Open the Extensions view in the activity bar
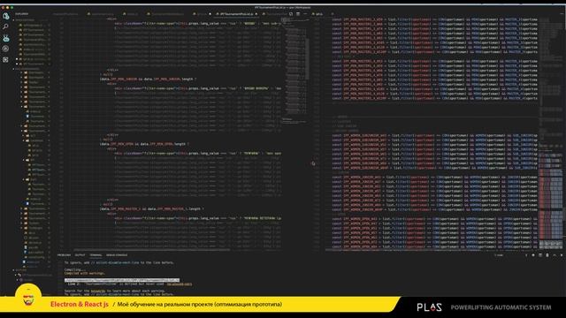566x318 pixels. 6,59
